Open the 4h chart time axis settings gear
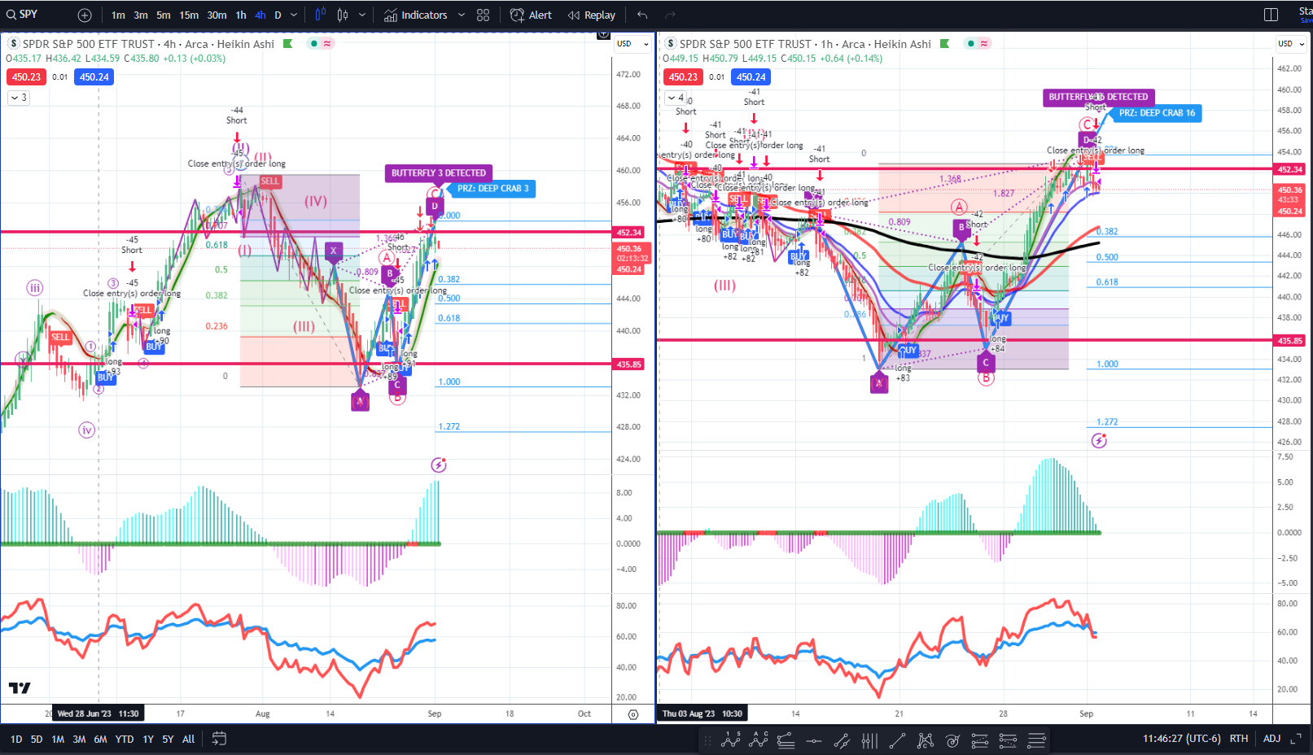This screenshot has height=755, width=1313. click(633, 714)
